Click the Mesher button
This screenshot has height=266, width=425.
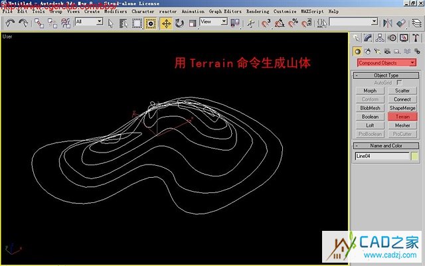coord(402,125)
